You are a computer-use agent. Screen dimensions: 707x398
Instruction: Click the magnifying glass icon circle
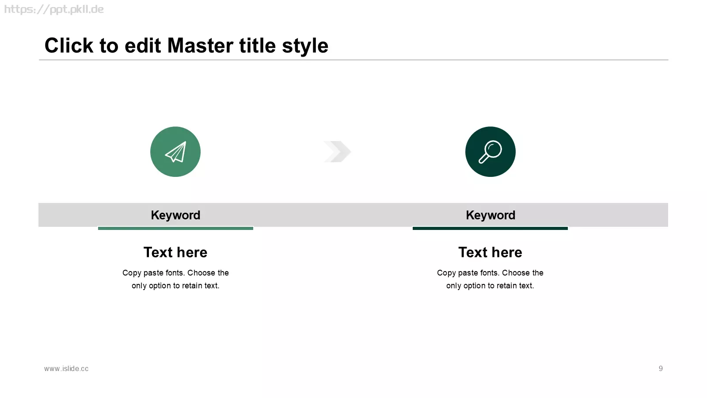click(490, 152)
